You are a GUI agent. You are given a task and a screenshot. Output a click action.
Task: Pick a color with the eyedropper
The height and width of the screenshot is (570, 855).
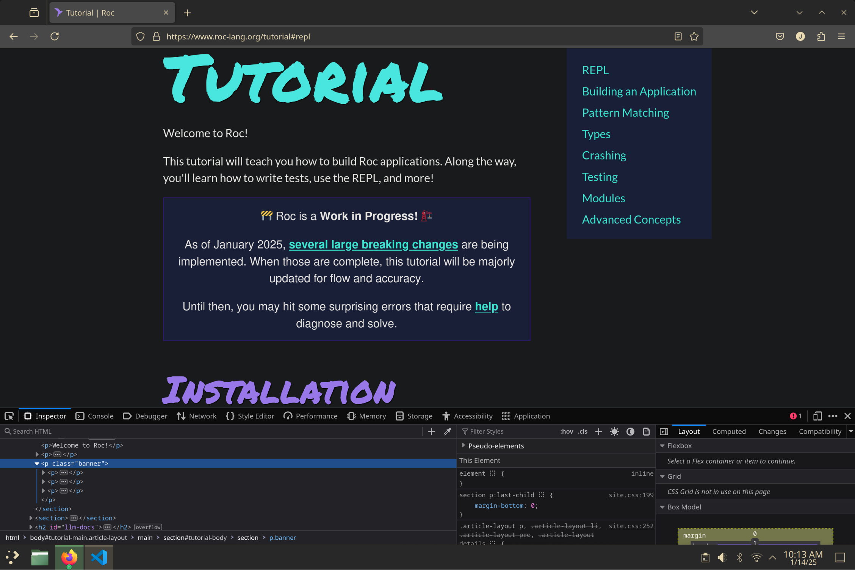point(447,432)
